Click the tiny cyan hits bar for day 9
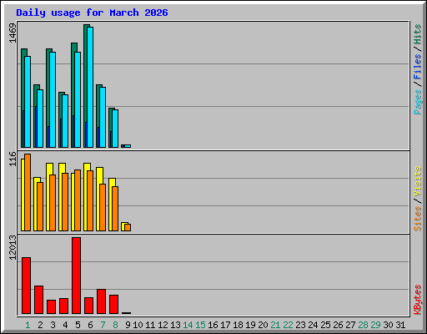Viewport: 427px width, 334px height. tap(128, 146)
